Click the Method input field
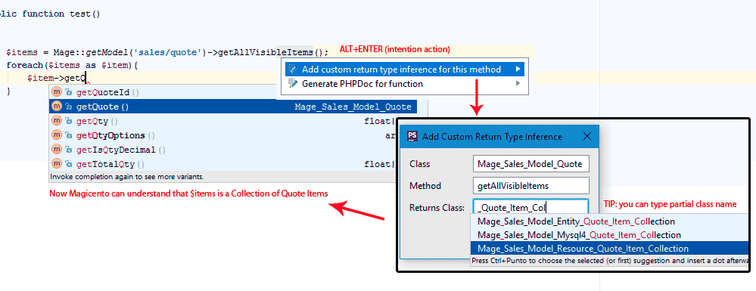The height and width of the screenshot is (291, 756). [530, 185]
